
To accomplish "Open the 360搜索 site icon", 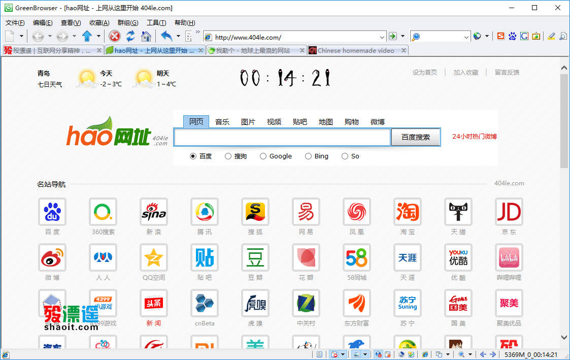I will click(103, 212).
